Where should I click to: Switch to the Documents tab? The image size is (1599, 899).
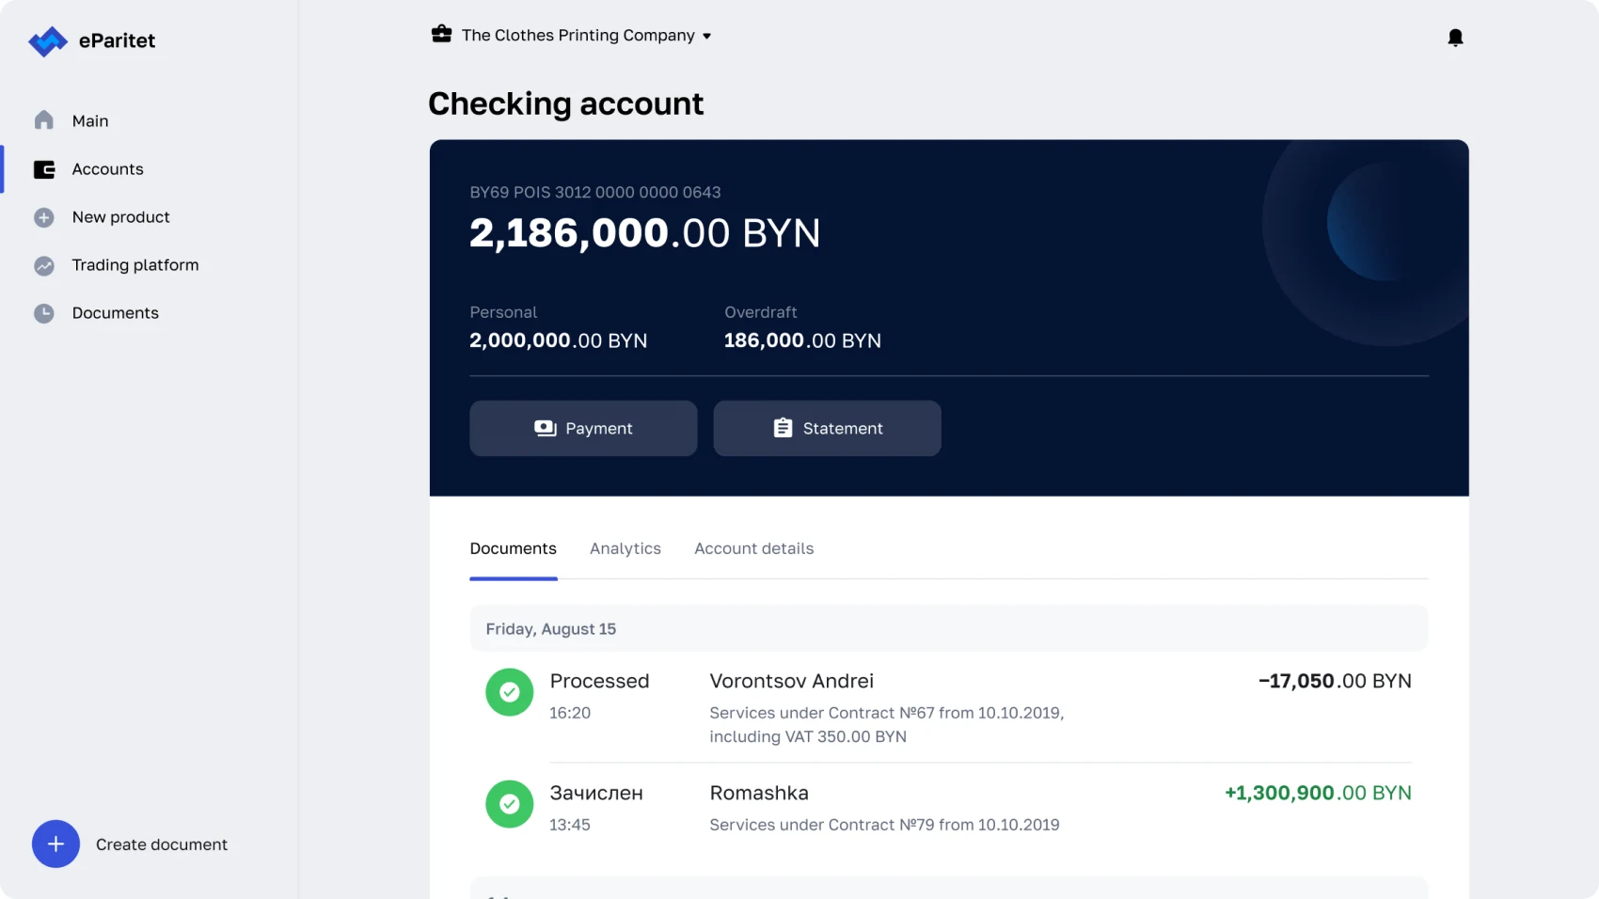click(514, 548)
